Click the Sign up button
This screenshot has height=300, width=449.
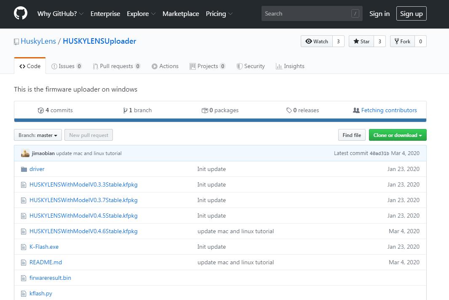coord(411,13)
